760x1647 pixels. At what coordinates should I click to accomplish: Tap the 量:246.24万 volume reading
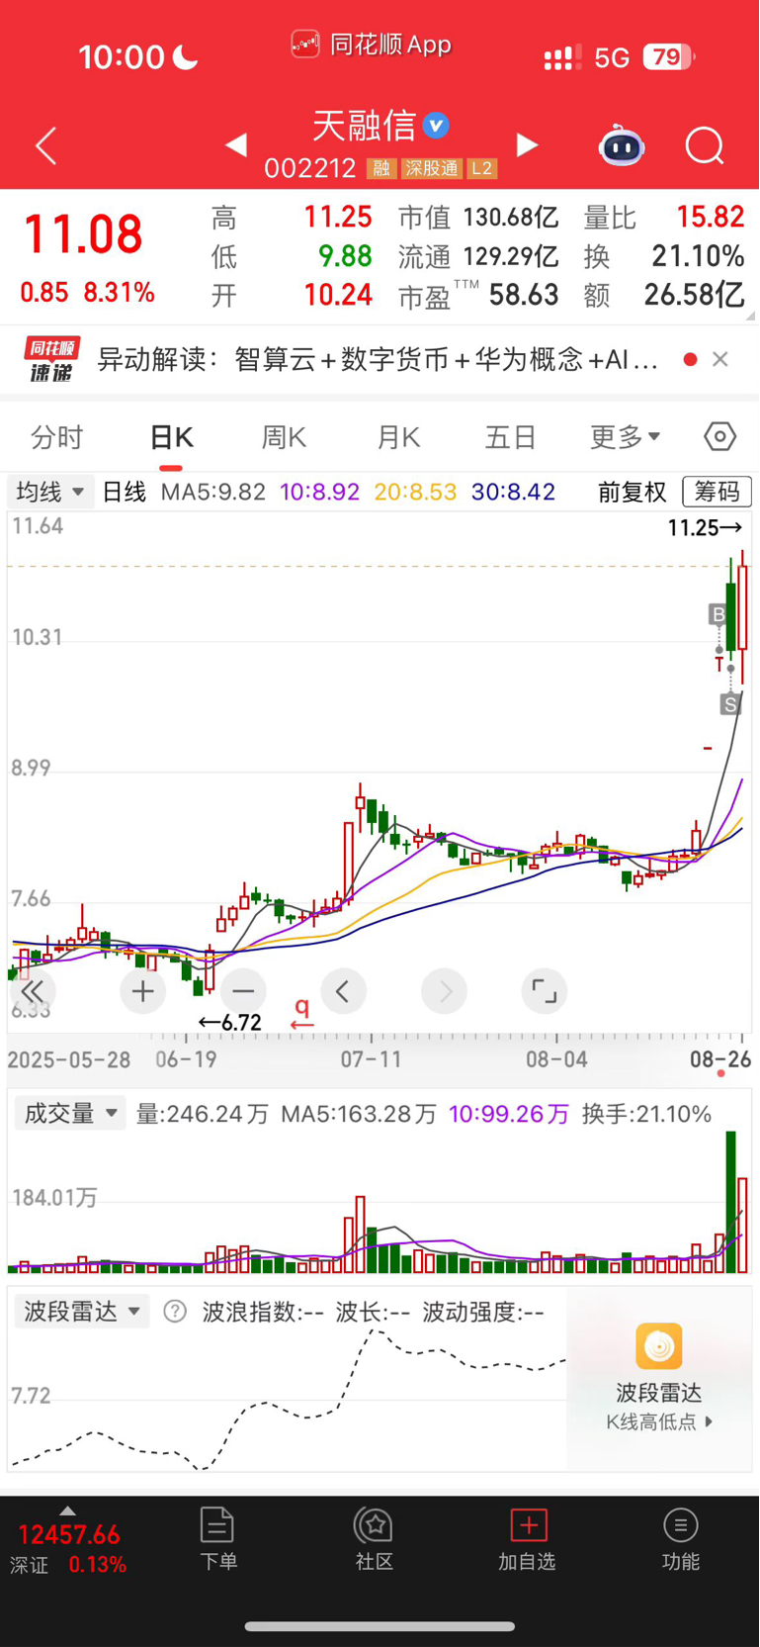[x=203, y=1115]
